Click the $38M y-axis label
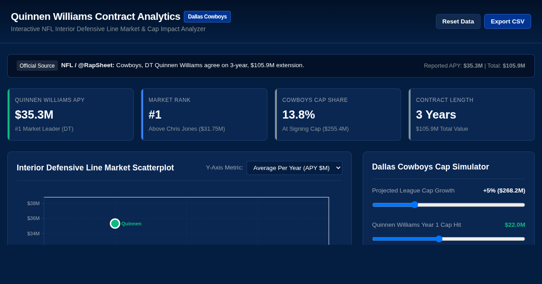This screenshot has height=284, width=542. (33, 203)
